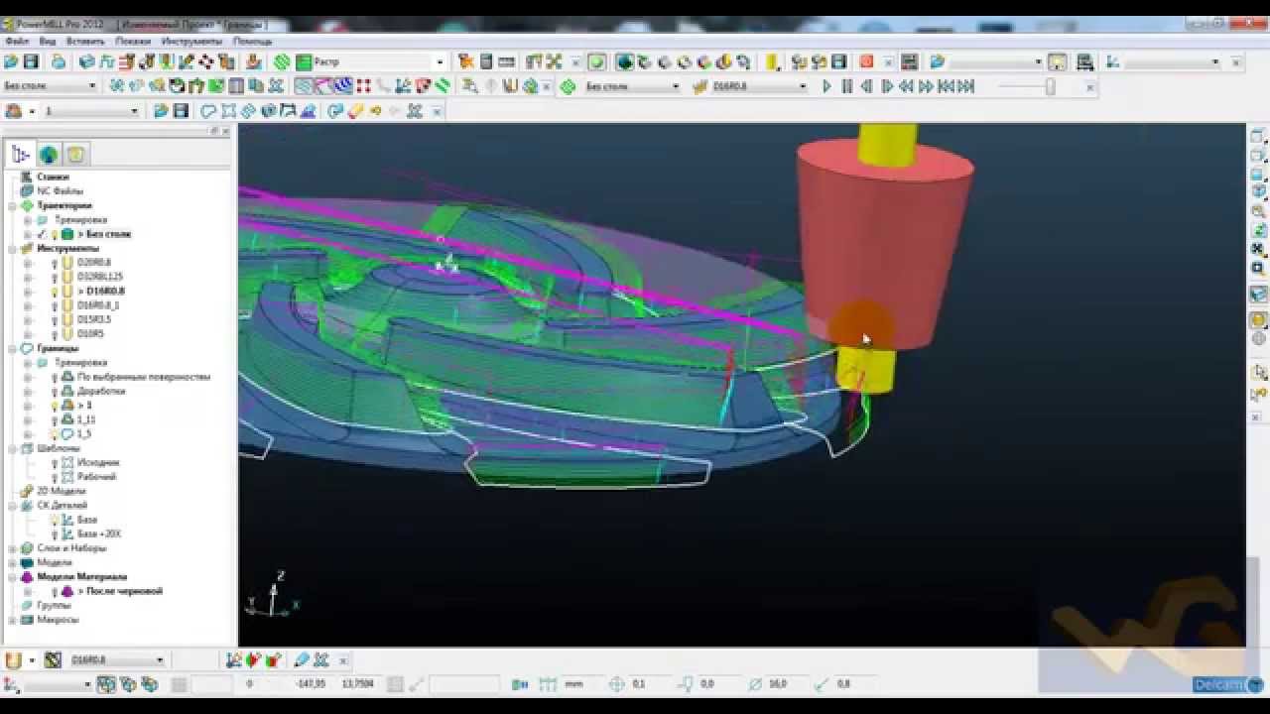Play the toolpath simulation
This screenshot has height=714, width=1270.
click(x=826, y=86)
